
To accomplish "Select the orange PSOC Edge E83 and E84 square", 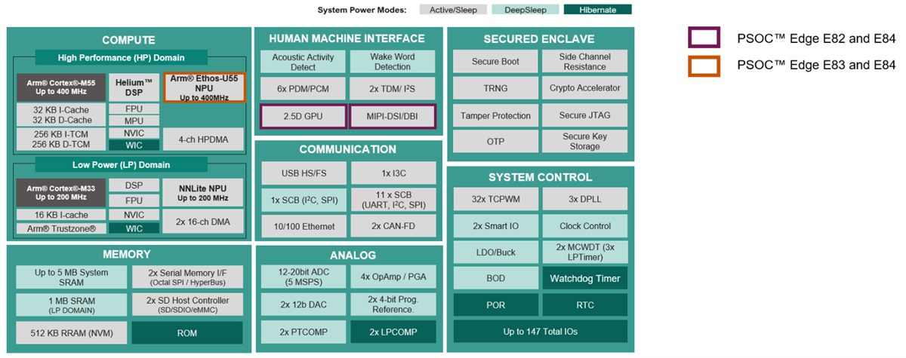I will pyautogui.click(x=704, y=66).
